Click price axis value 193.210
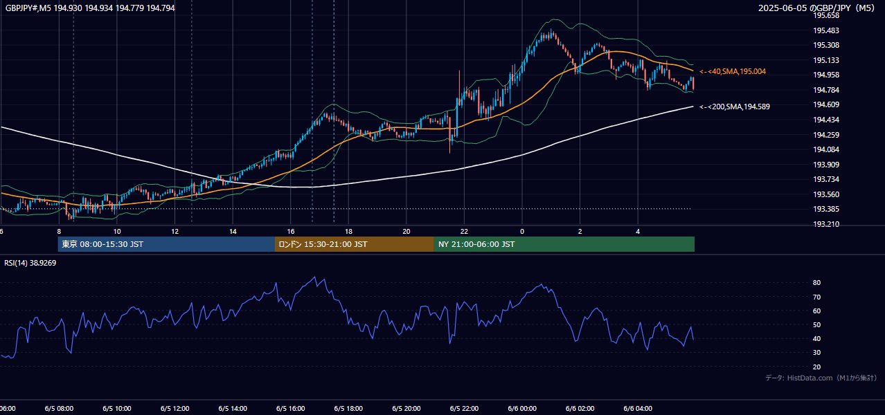 coord(826,224)
